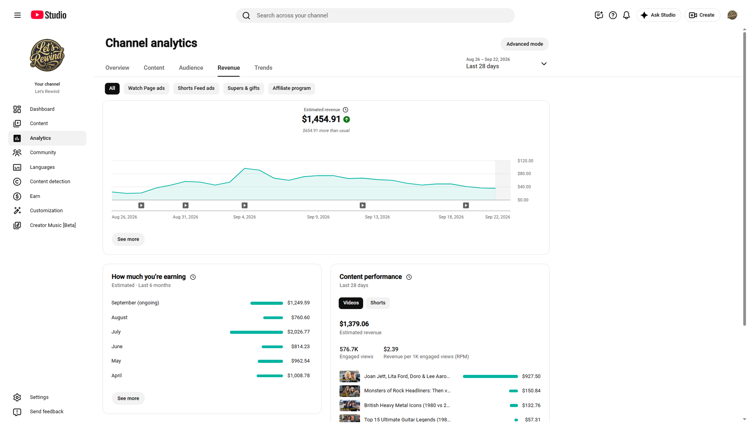
Task: Click the Sep 4 video marker on chart
Action: pos(245,205)
